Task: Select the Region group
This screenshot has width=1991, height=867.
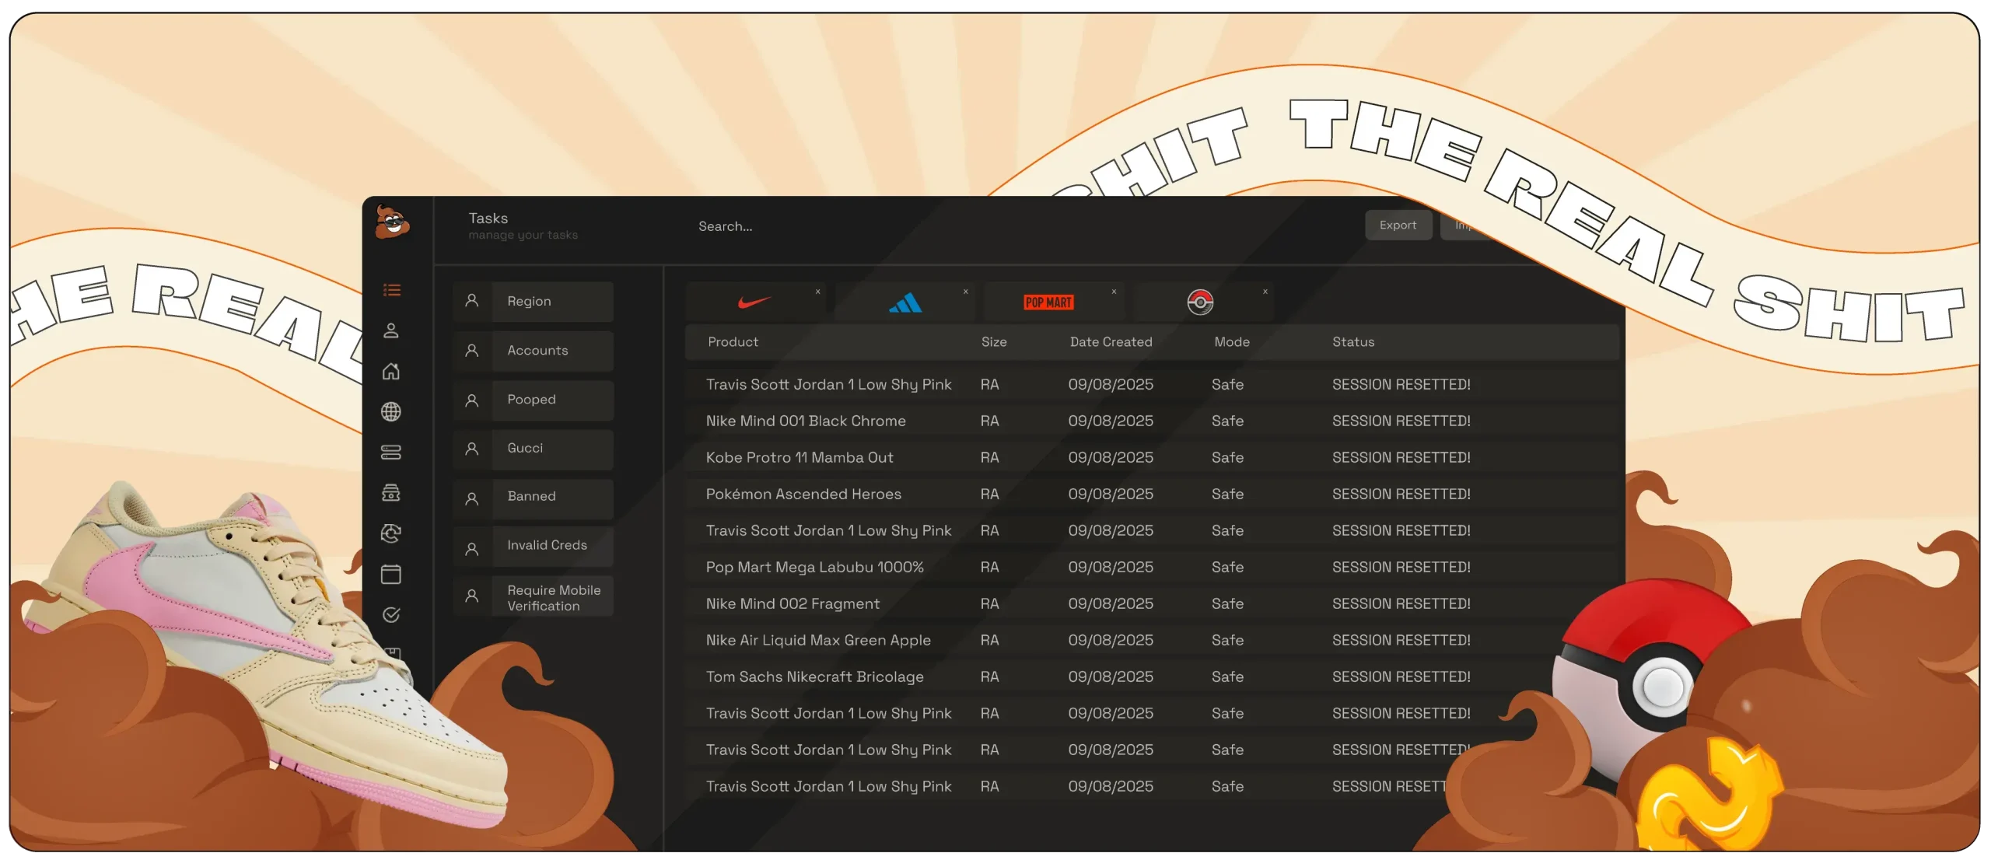Action: coord(534,302)
